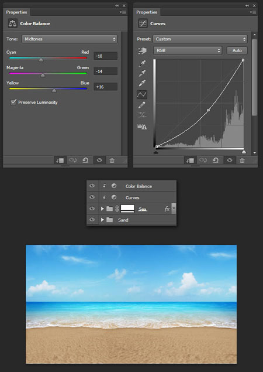
Task: Hide the Curves layer
Action: point(92,197)
